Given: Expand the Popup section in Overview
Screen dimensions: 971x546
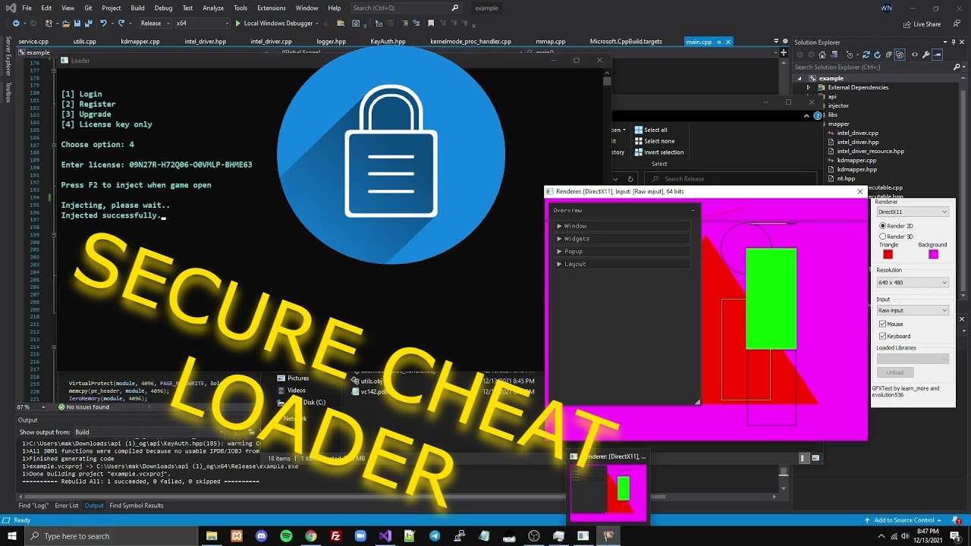Looking at the screenshot, I should 622,251.
